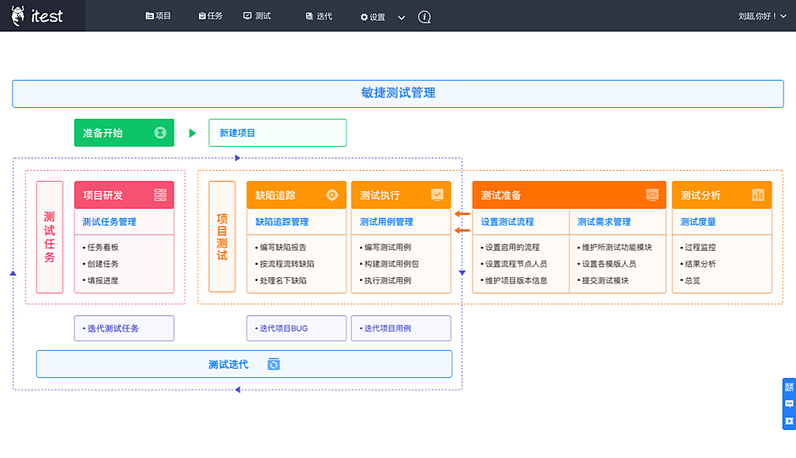This screenshot has width=796, height=458.
Task: Click the 项目研发 server icon
Action: [160, 195]
